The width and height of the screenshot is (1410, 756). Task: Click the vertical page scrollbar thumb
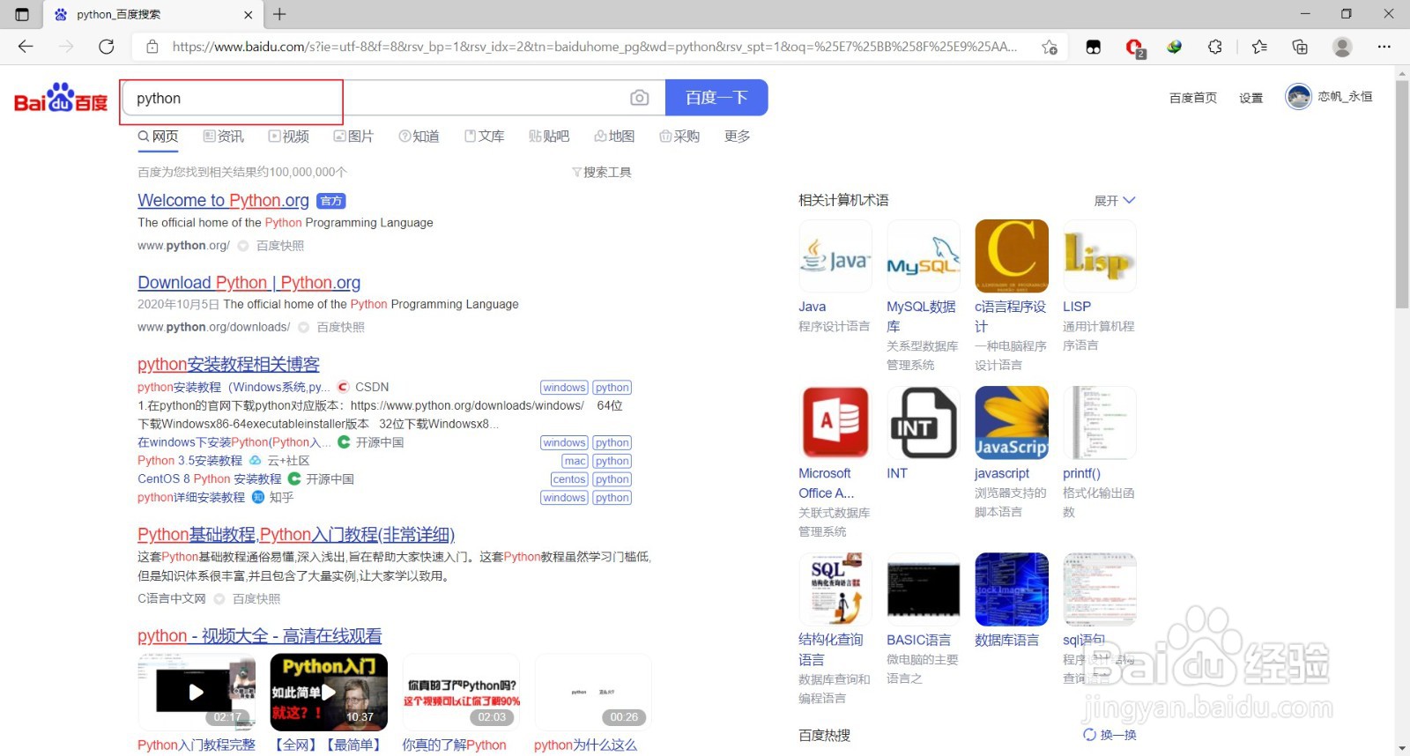[1402, 194]
